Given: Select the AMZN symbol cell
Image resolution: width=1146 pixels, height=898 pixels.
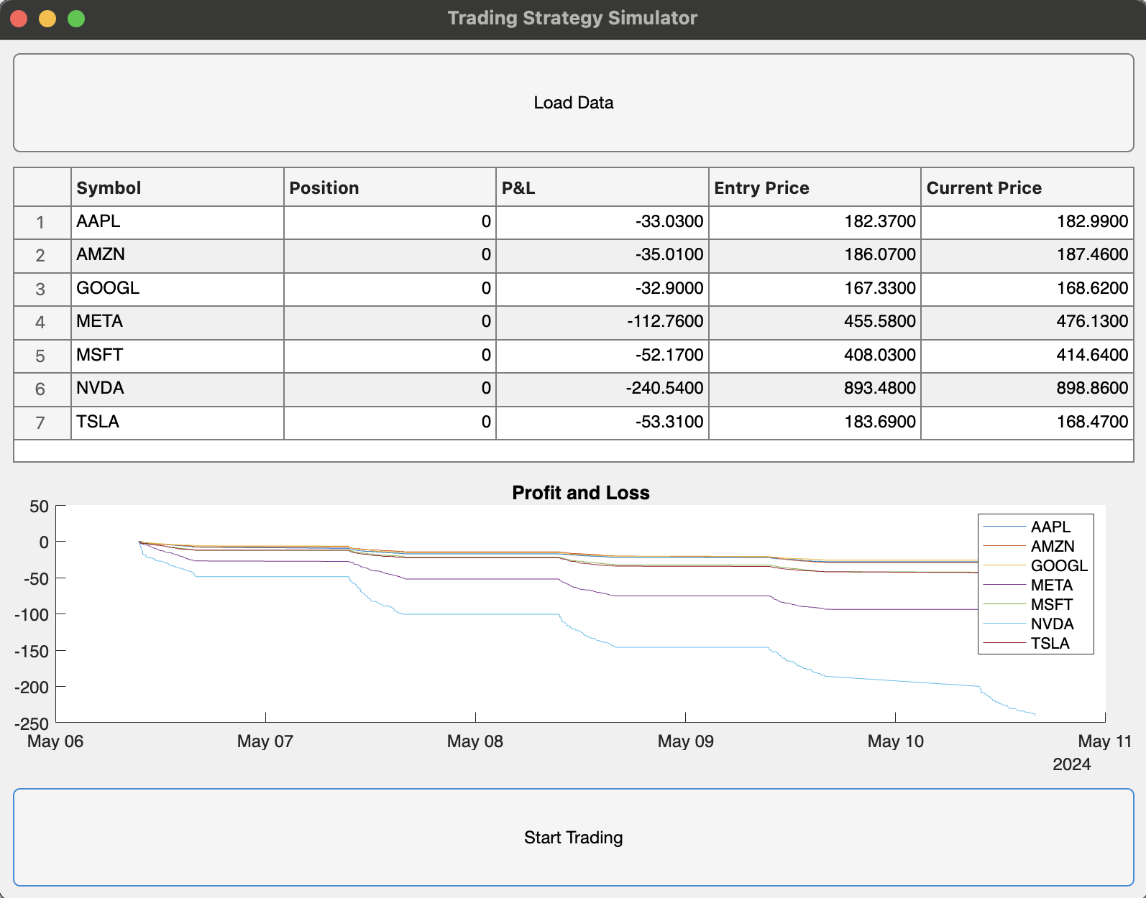Looking at the screenshot, I should (178, 255).
